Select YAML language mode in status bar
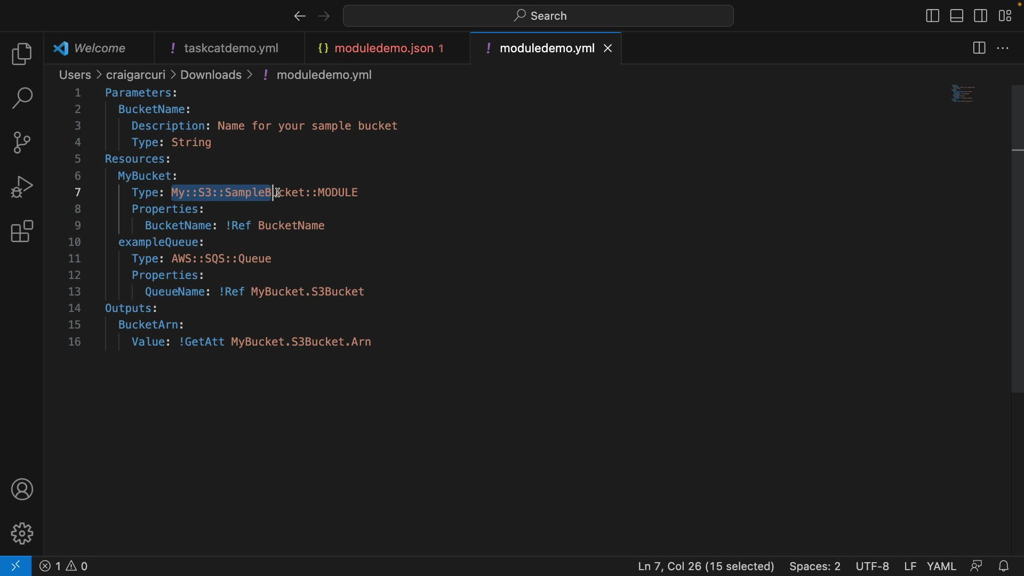The width and height of the screenshot is (1024, 576). (x=941, y=566)
